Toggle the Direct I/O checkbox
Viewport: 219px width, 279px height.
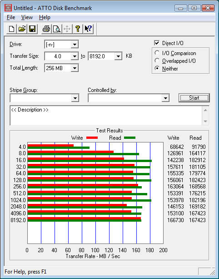pyautogui.click(x=157, y=43)
